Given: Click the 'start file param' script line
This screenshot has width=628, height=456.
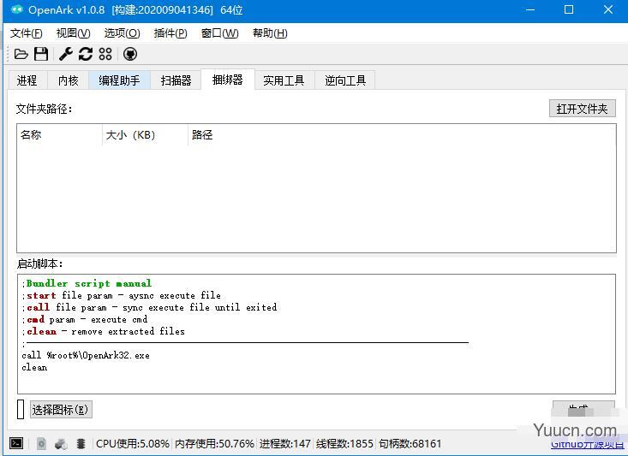Looking at the screenshot, I should [122, 295].
